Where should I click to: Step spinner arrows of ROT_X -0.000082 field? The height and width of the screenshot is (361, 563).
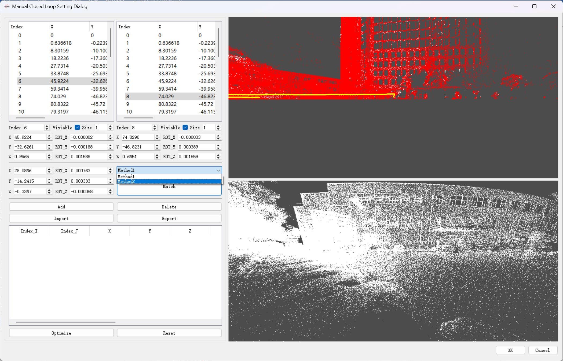click(110, 137)
